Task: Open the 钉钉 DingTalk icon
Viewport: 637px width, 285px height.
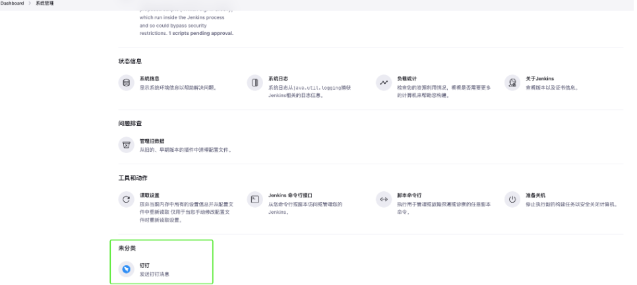Action: pyautogui.click(x=127, y=270)
